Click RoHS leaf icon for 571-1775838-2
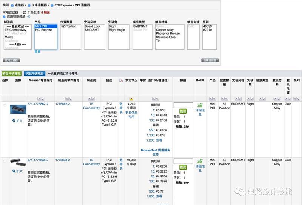 click(x=200, y=161)
